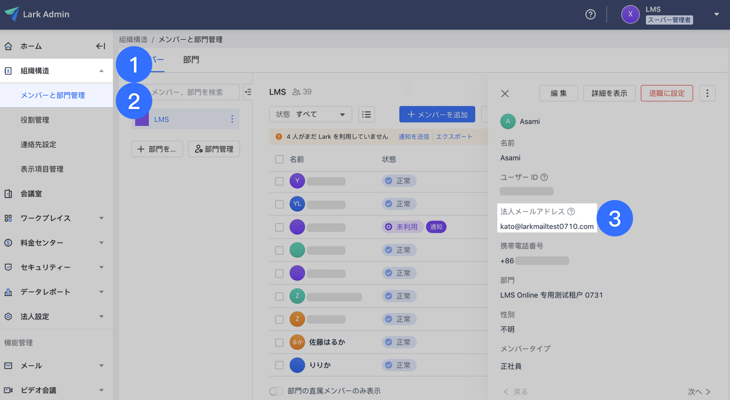This screenshot has width=730, height=400.
Task: Click the 通知を送信 link
Action: coord(413,137)
